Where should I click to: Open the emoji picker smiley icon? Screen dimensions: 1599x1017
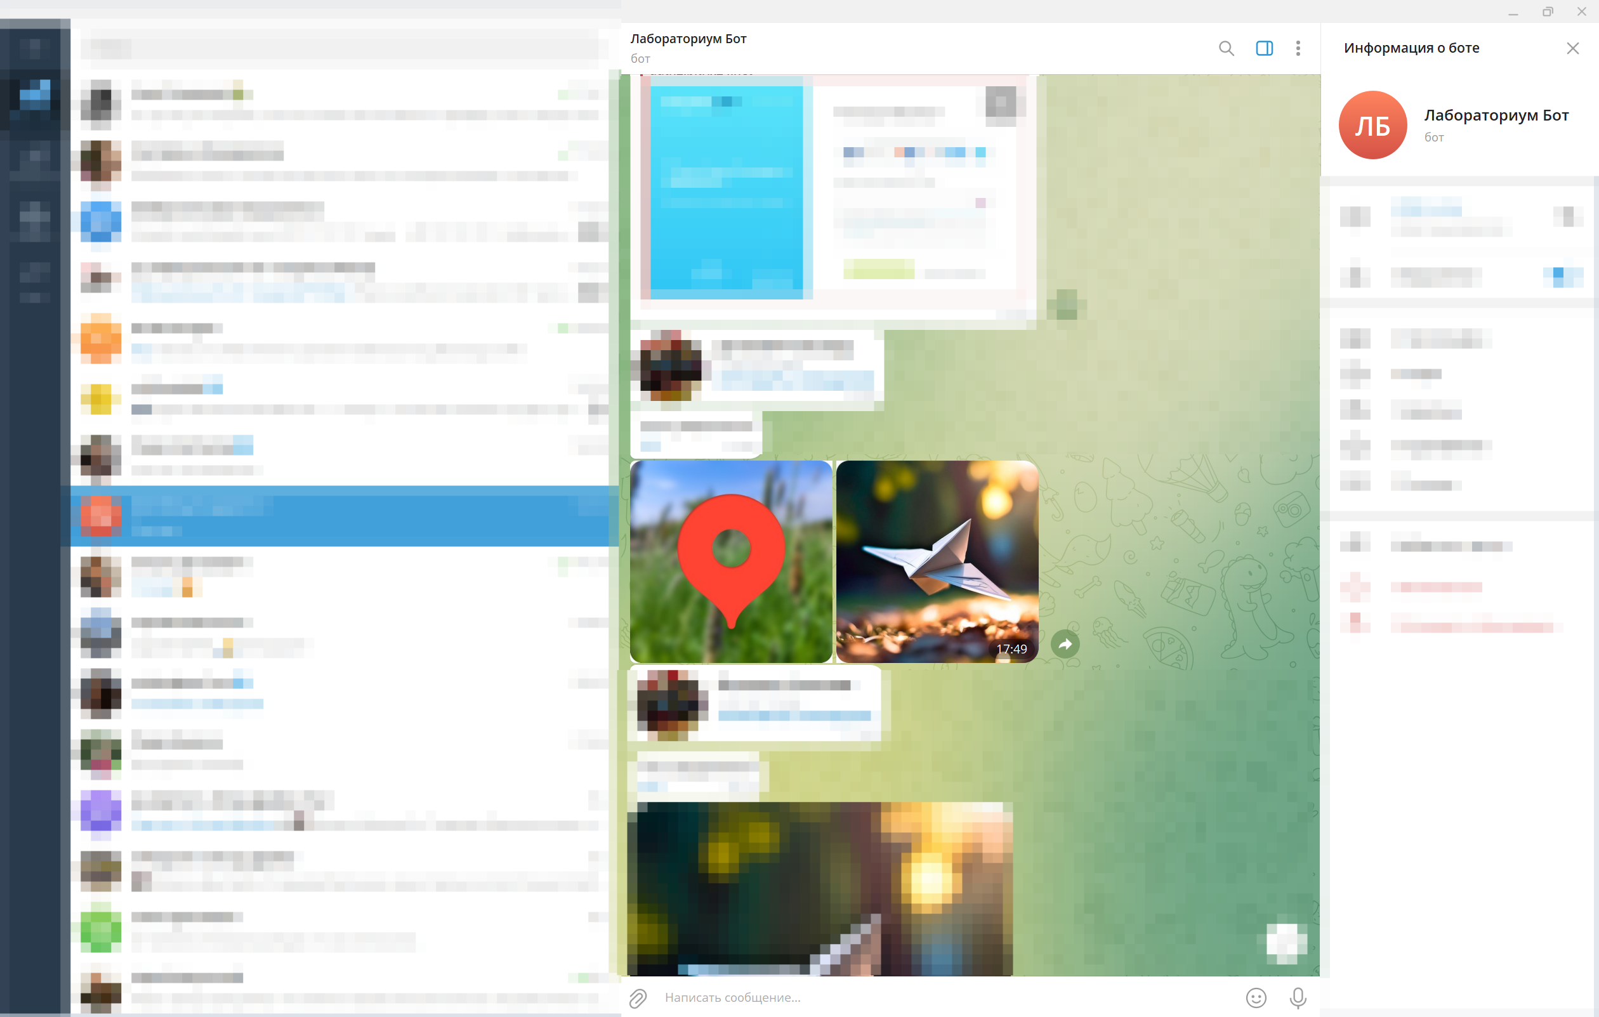pyautogui.click(x=1255, y=997)
